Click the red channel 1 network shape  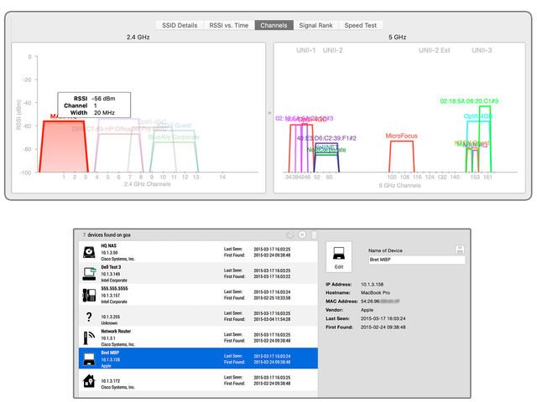point(64,147)
